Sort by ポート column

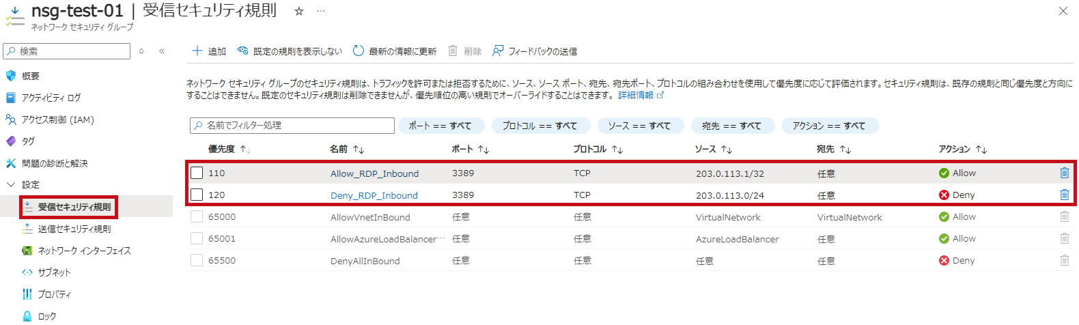(x=470, y=149)
